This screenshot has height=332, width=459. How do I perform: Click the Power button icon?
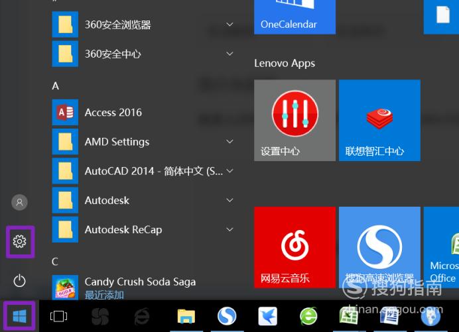(20, 281)
